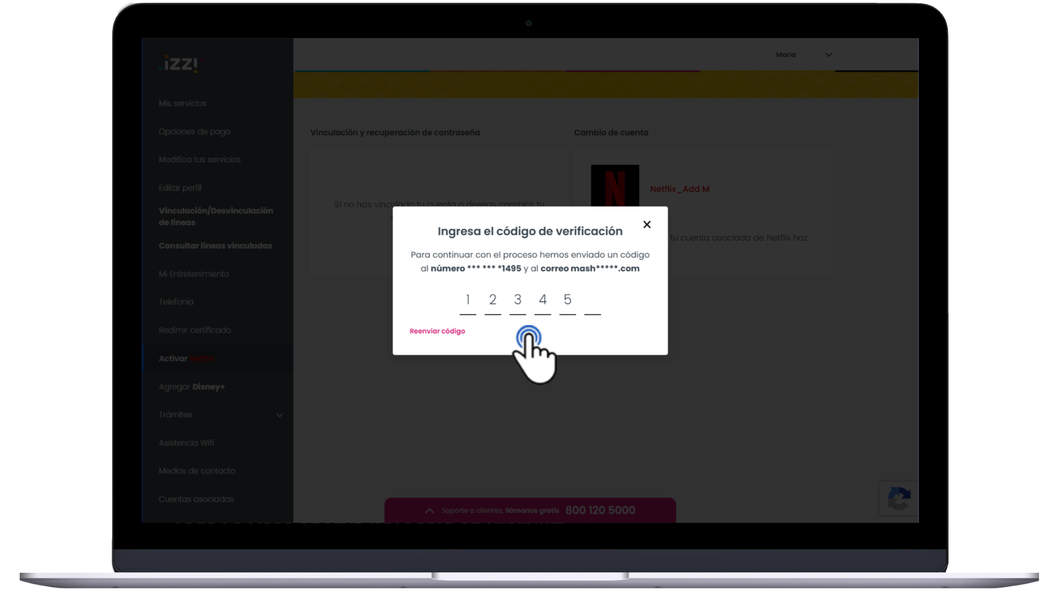Image resolution: width=1054 pixels, height=593 pixels.
Task: Expand the support bar chevron
Action: 429,511
